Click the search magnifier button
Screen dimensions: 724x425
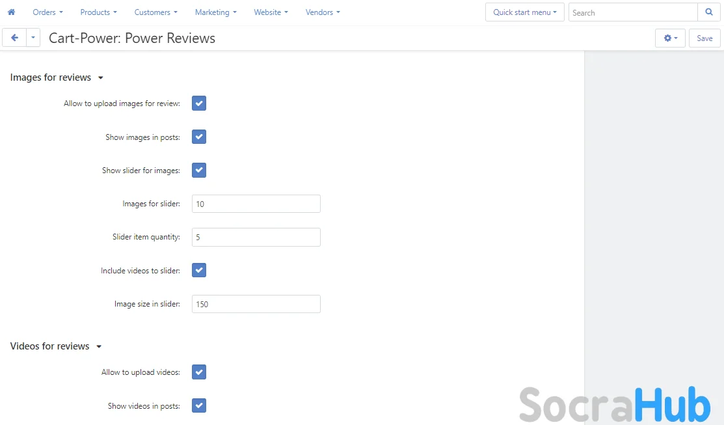709,12
